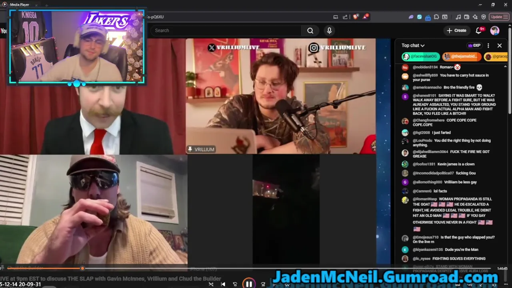Click username @elijahwilliamm3064 in chat
Viewport: 512px width, 288px height.
point(430,152)
